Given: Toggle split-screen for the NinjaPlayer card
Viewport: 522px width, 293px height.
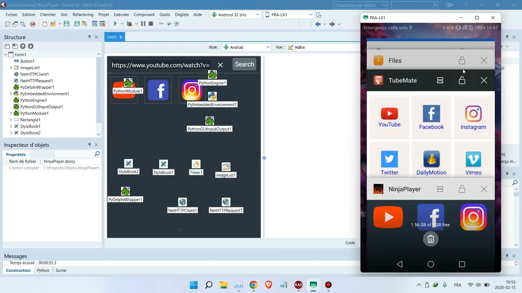Looking at the screenshot, I should coord(440,189).
